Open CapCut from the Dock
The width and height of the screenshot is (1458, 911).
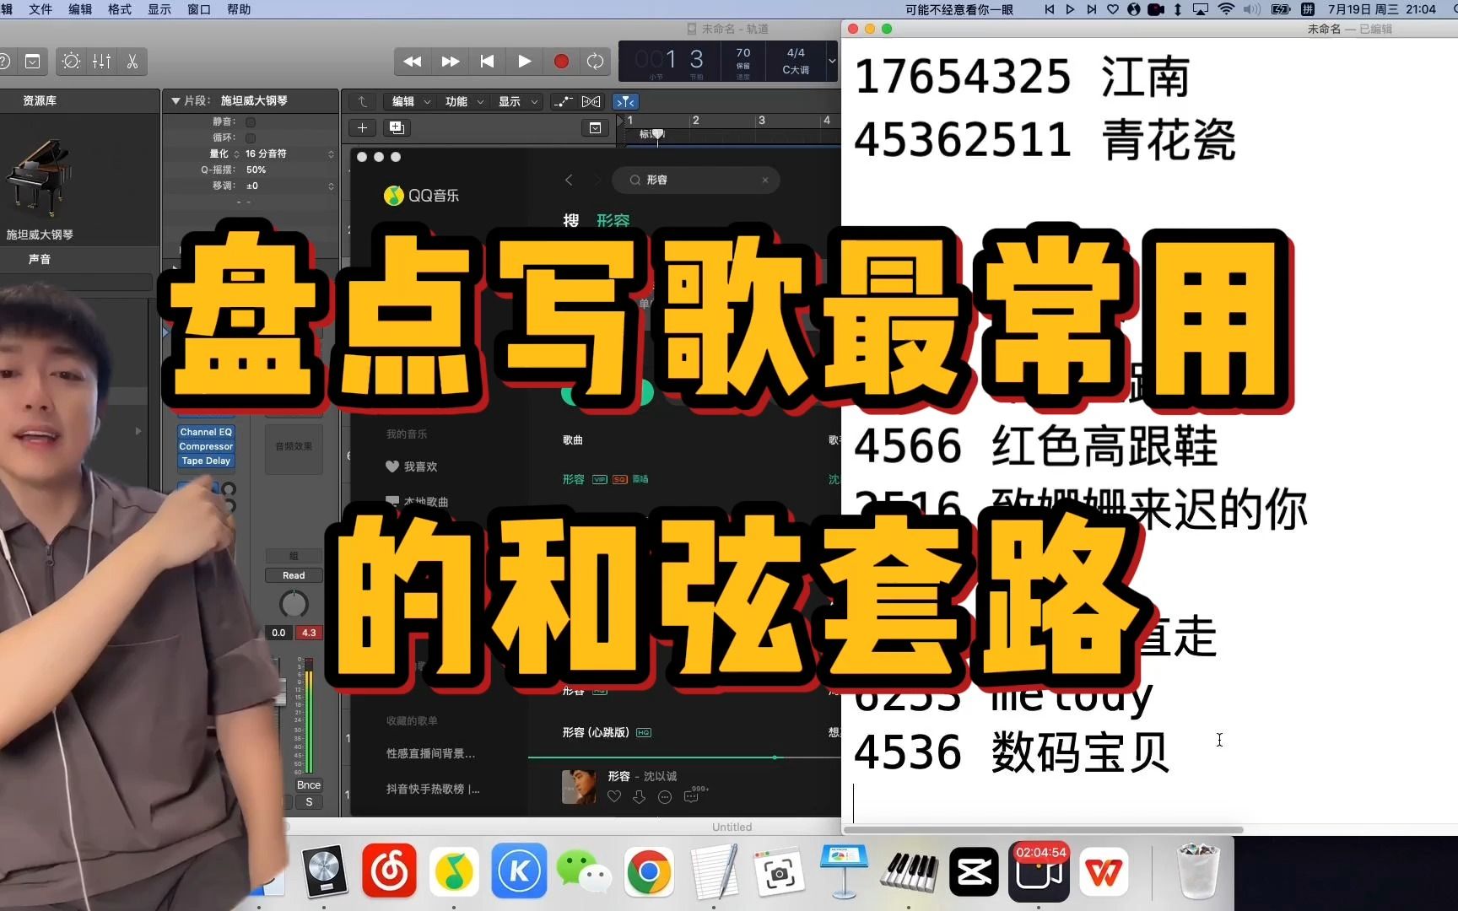[x=975, y=871]
